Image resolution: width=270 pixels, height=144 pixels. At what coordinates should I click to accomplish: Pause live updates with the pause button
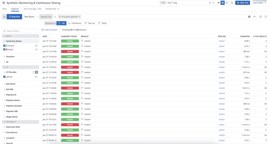[223, 3]
